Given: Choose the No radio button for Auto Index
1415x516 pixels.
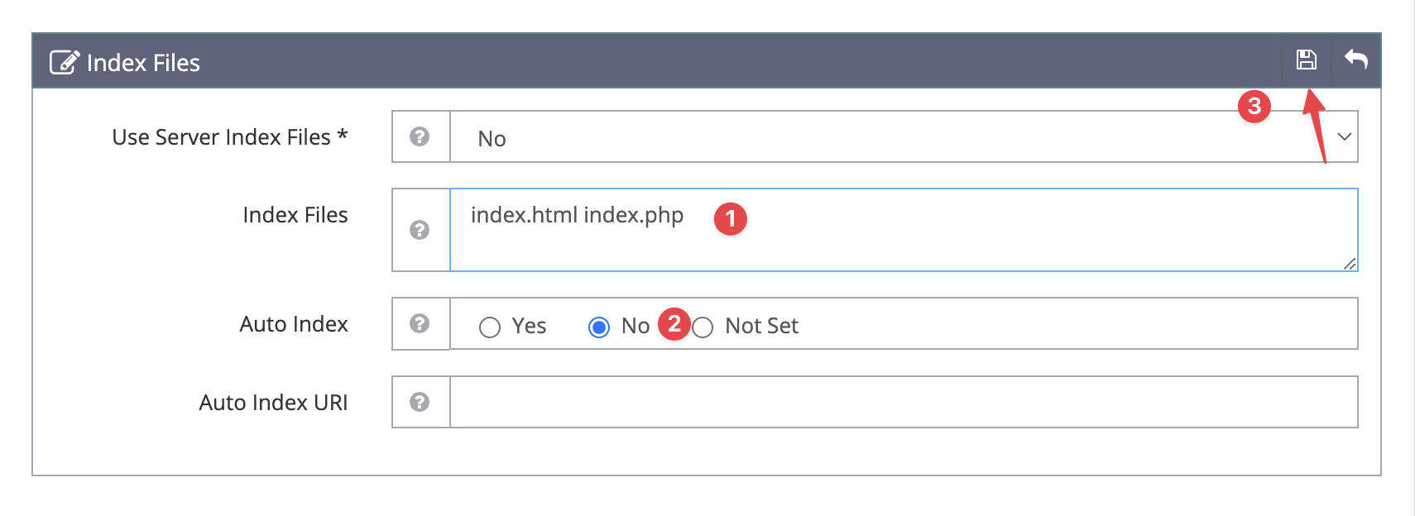Looking at the screenshot, I should point(599,327).
